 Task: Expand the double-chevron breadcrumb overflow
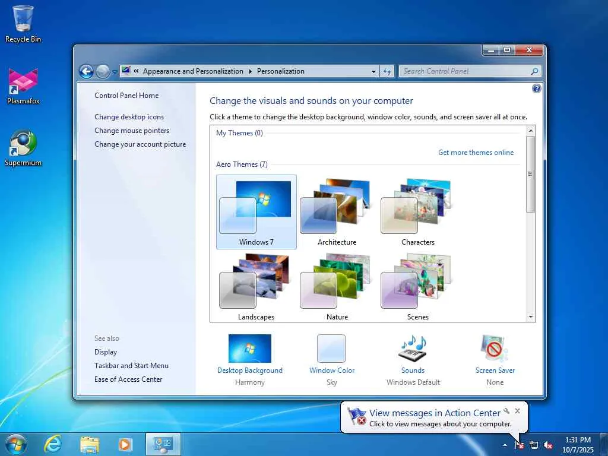click(136, 71)
